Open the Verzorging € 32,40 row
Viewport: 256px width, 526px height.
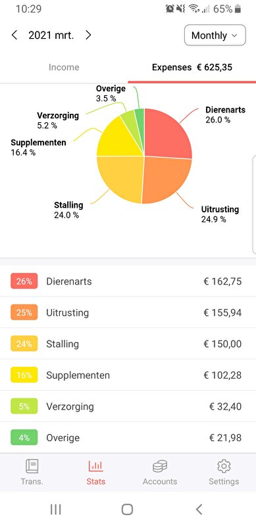pyautogui.click(x=128, y=406)
